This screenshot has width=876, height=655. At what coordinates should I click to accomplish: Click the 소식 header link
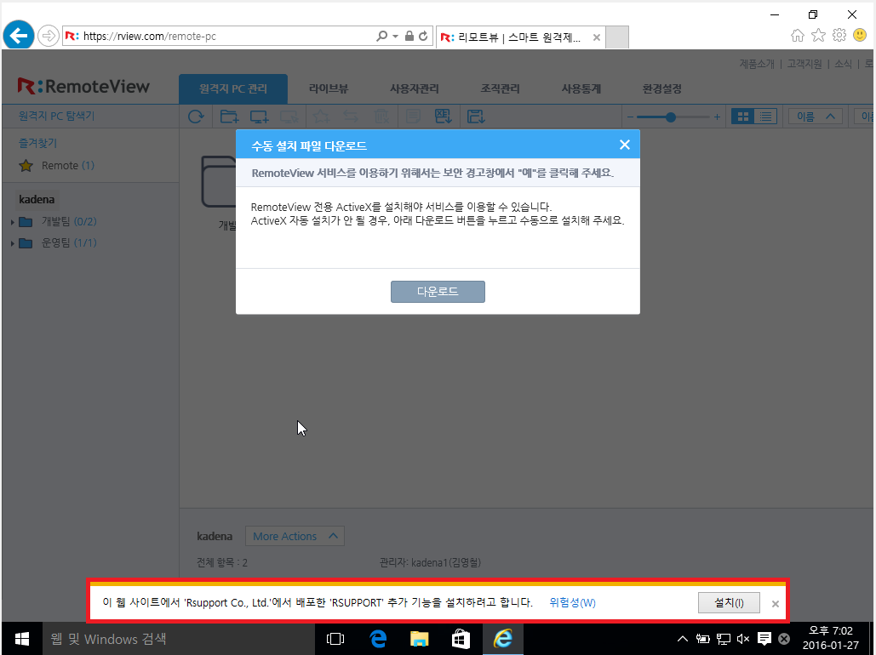[x=843, y=64]
